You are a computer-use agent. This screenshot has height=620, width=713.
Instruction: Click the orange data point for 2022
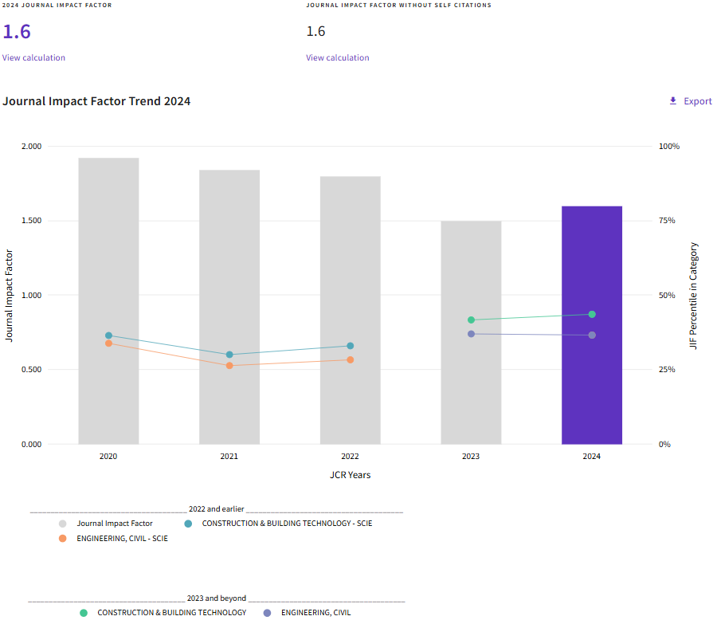tap(351, 359)
